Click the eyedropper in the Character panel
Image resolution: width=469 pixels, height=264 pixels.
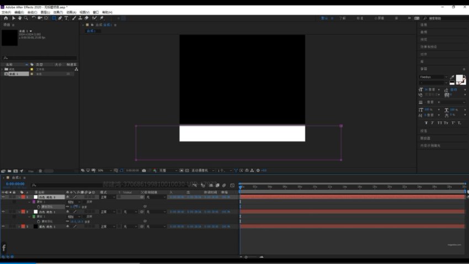pos(452,77)
